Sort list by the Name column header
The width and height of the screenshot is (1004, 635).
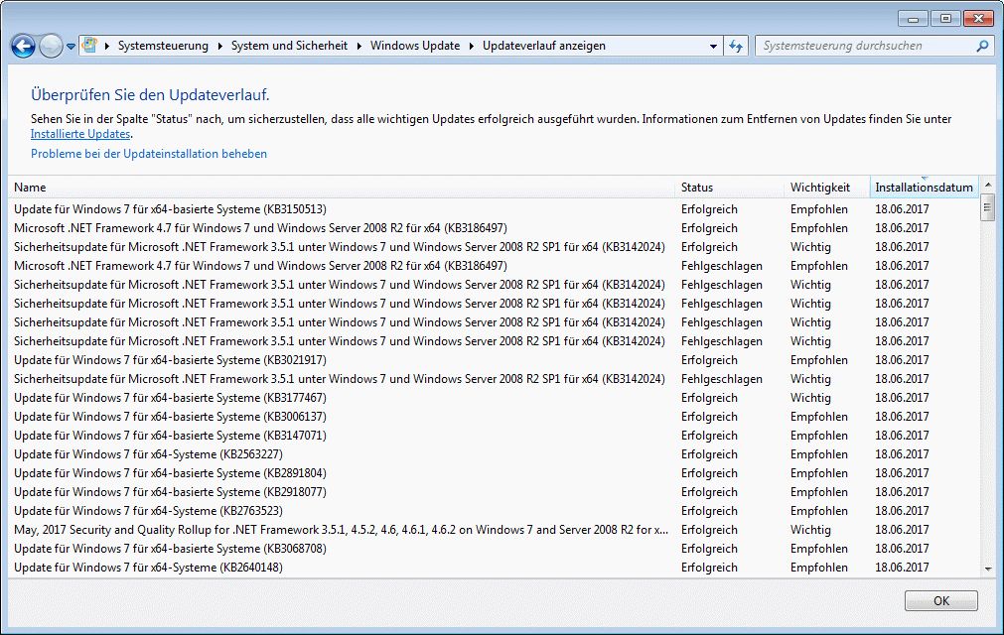click(30, 188)
